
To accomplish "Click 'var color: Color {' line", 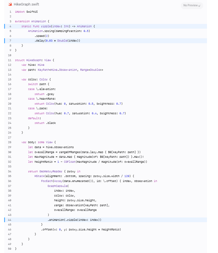I will 36,79.
